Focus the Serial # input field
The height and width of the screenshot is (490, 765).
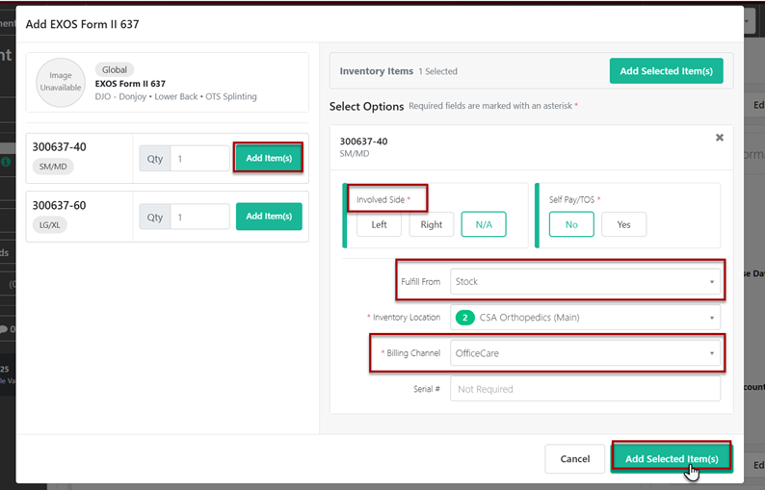pyautogui.click(x=585, y=389)
